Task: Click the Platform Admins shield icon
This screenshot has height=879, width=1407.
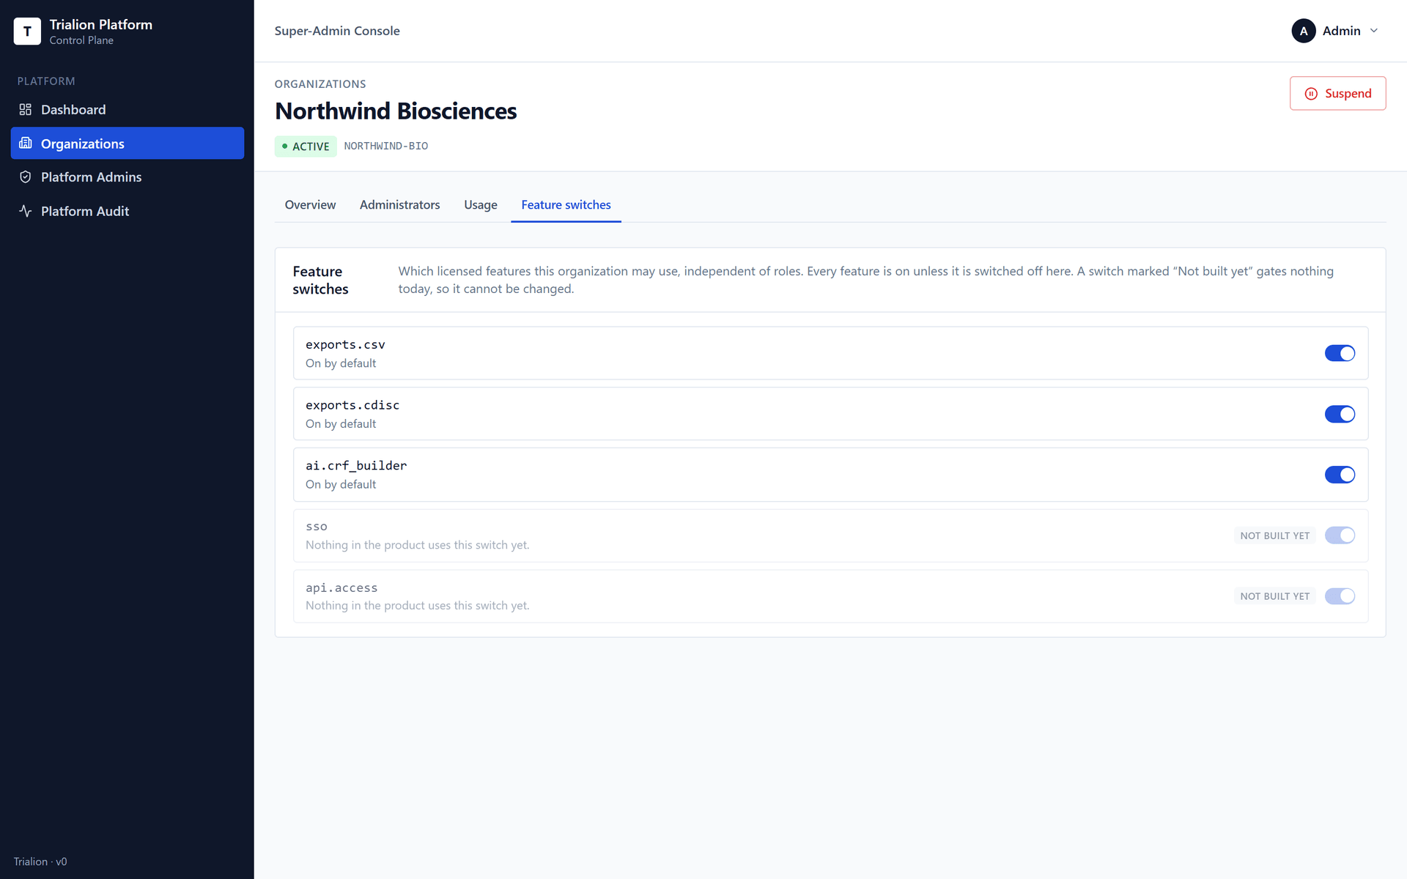Action: pyautogui.click(x=26, y=177)
